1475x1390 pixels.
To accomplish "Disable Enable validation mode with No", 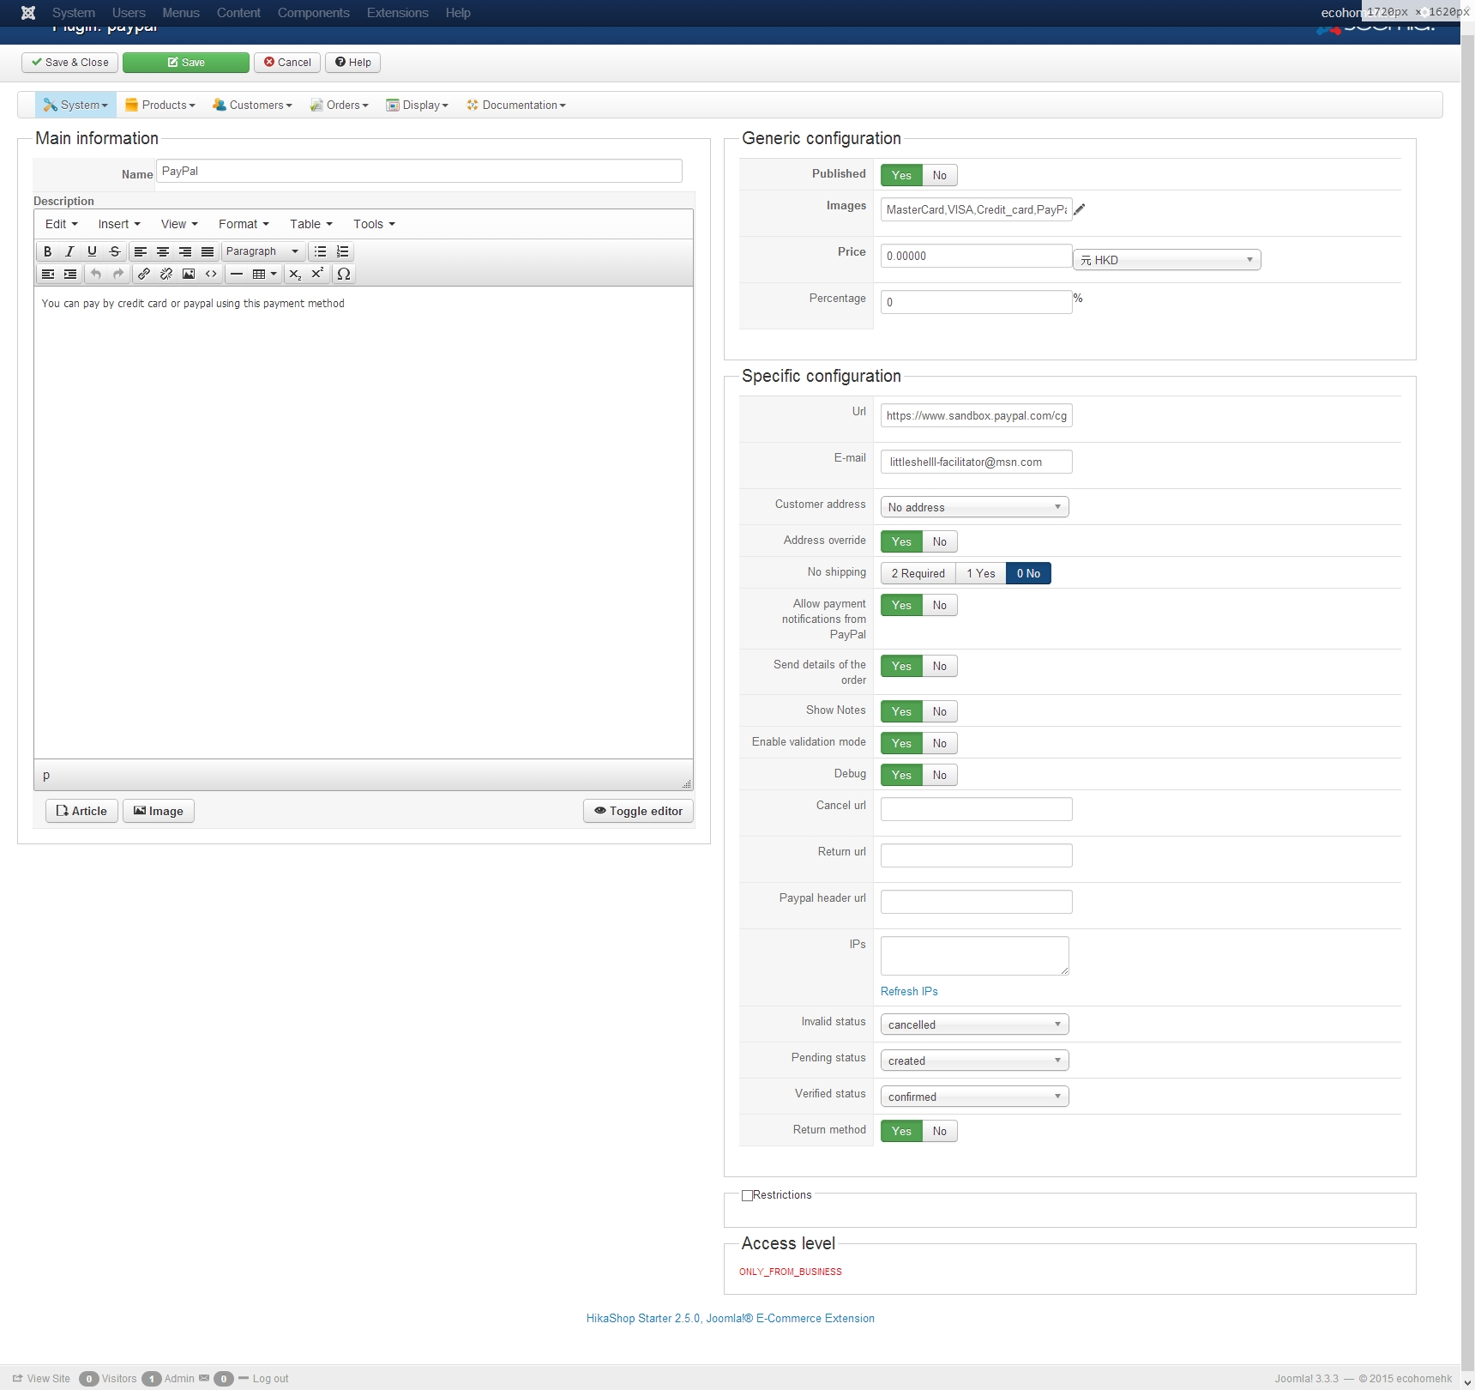I will pyautogui.click(x=940, y=743).
